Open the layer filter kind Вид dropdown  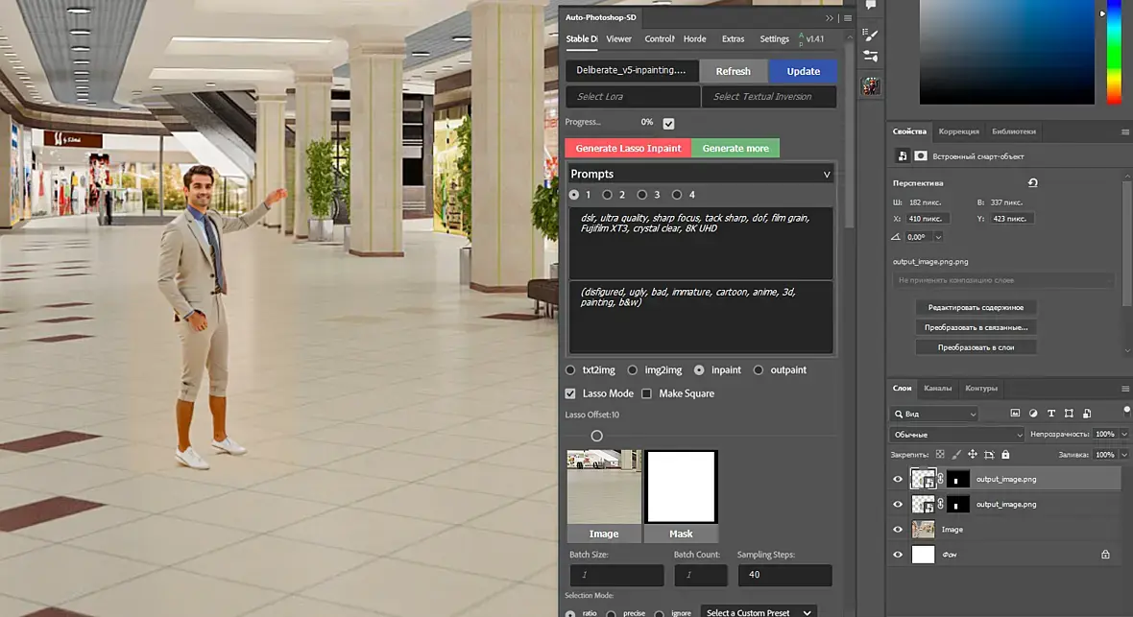tap(933, 414)
